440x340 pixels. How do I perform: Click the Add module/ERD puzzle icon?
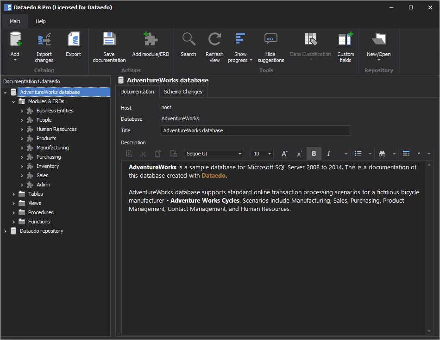click(151, 40)
